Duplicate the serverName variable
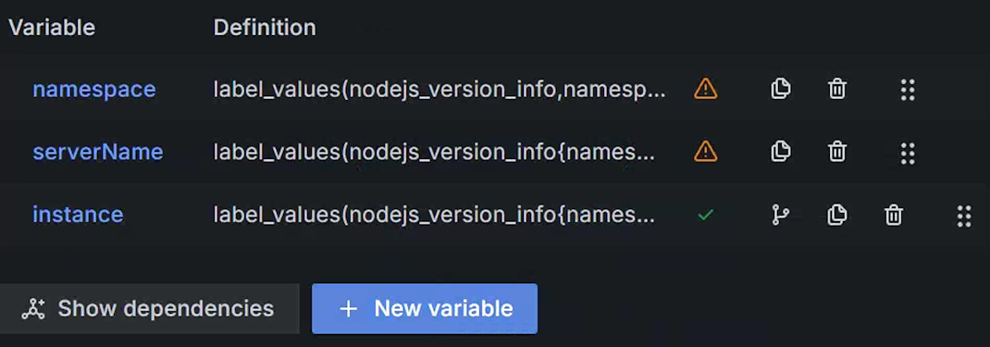This screenshot has width=990, height=347. (781, 152)
